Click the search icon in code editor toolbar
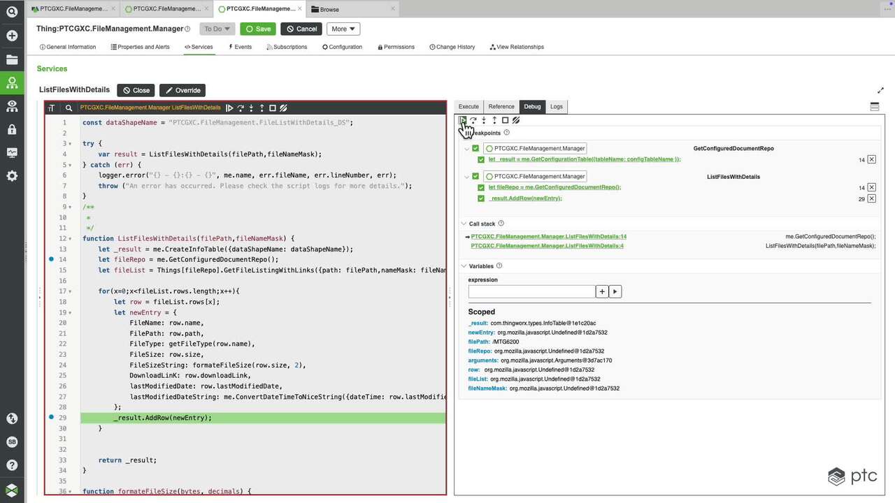This screenshot has width=895, height=503. (x=69, y=108)
